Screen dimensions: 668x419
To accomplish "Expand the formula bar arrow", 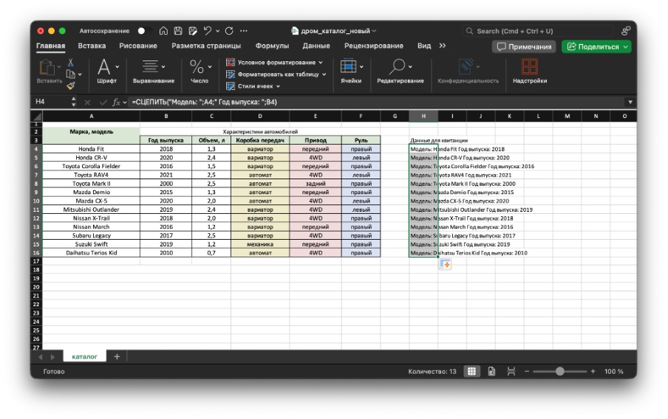I will (x=630, y=102).
